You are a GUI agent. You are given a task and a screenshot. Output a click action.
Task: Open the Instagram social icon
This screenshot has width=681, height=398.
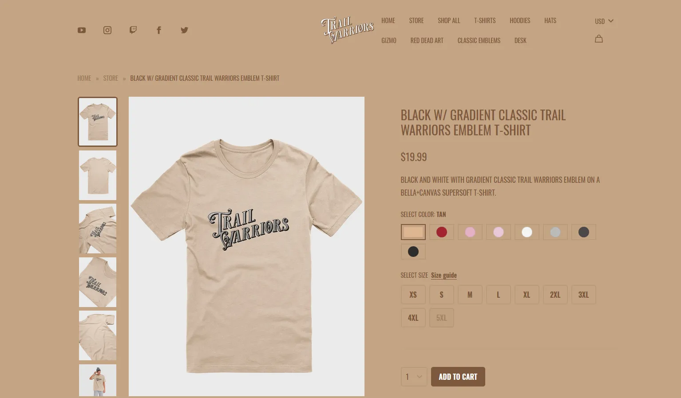[x=107, y=30]
